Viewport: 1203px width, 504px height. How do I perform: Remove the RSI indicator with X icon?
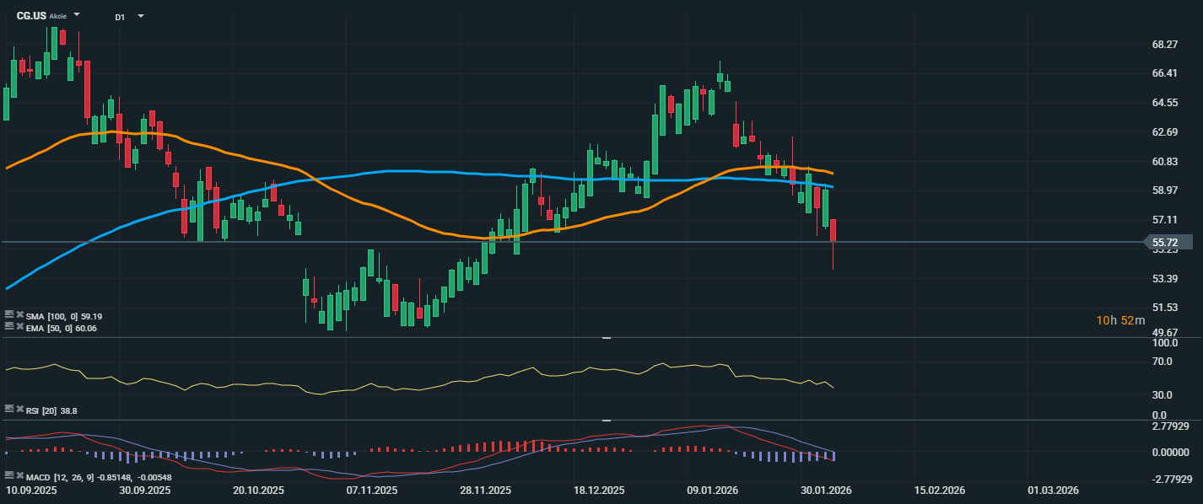[20, 410]
